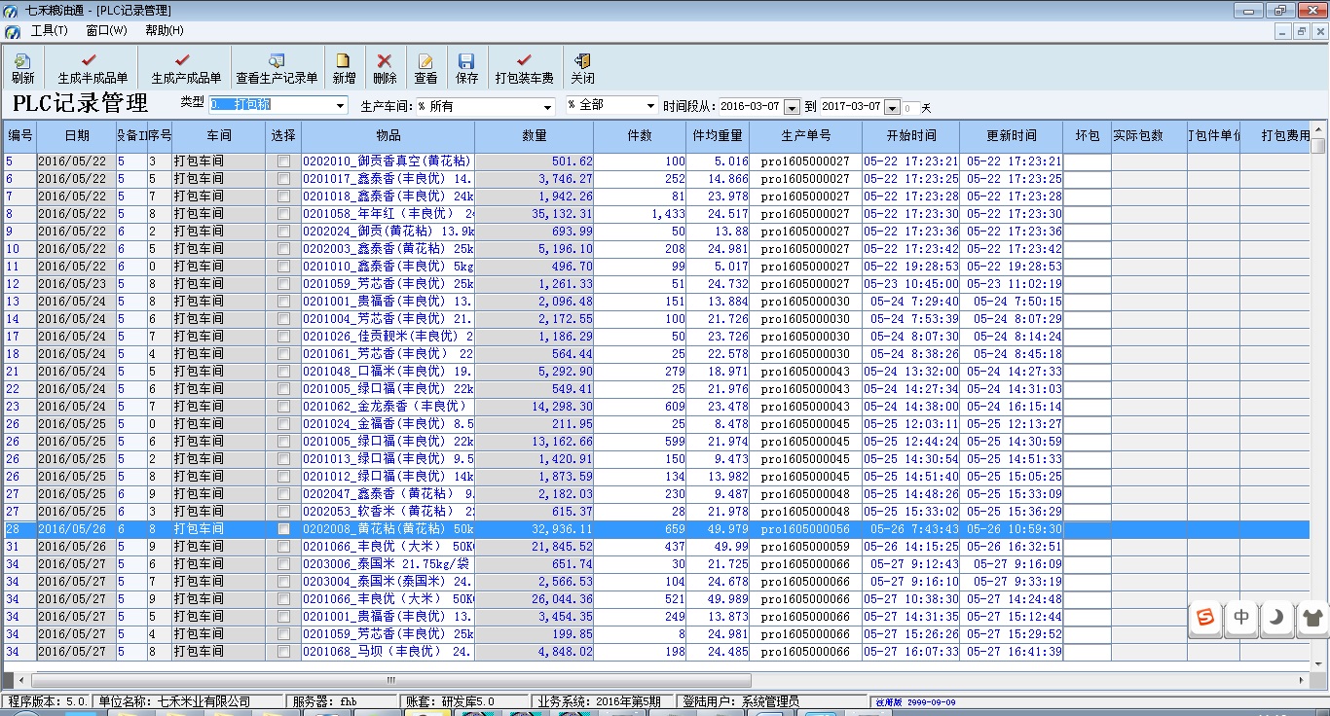The image size is (1330, 716).
Task: Open the 生产车间 dropdown showing 所有
Action: pyautogui.click(x=548, y=105)
